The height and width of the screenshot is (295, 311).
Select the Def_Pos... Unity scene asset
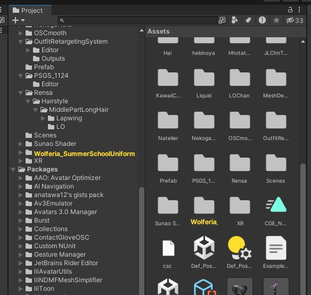click(204, 248)
